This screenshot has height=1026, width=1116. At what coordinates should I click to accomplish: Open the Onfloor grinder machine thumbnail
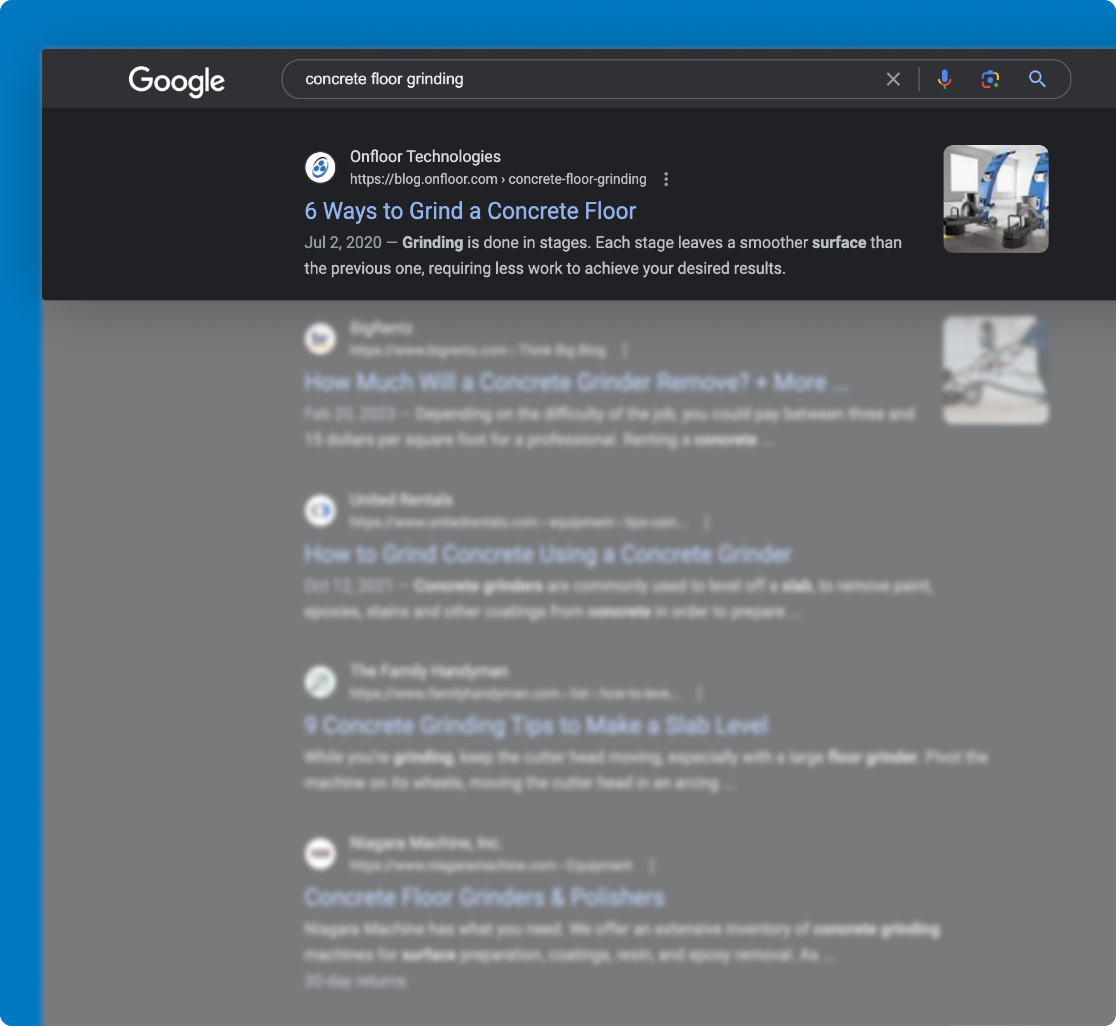[x=996, y=199]
